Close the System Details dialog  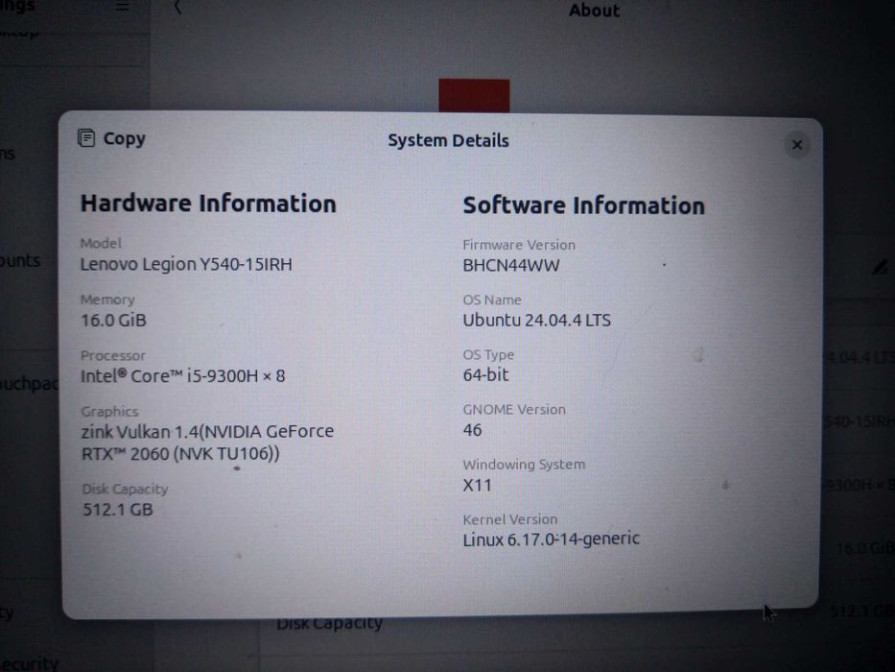797,145
